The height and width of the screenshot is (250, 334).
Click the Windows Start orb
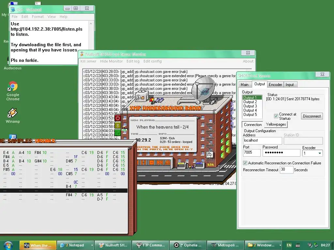(8, 245)
